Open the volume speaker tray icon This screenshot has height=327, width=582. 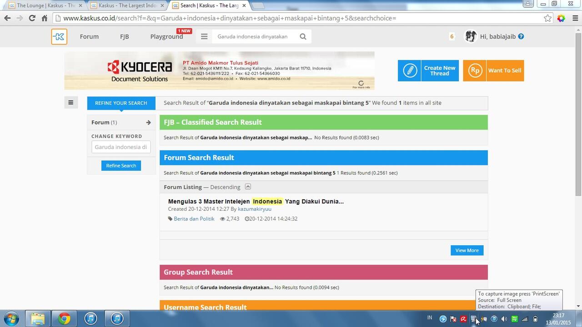(x=504, y=319)
